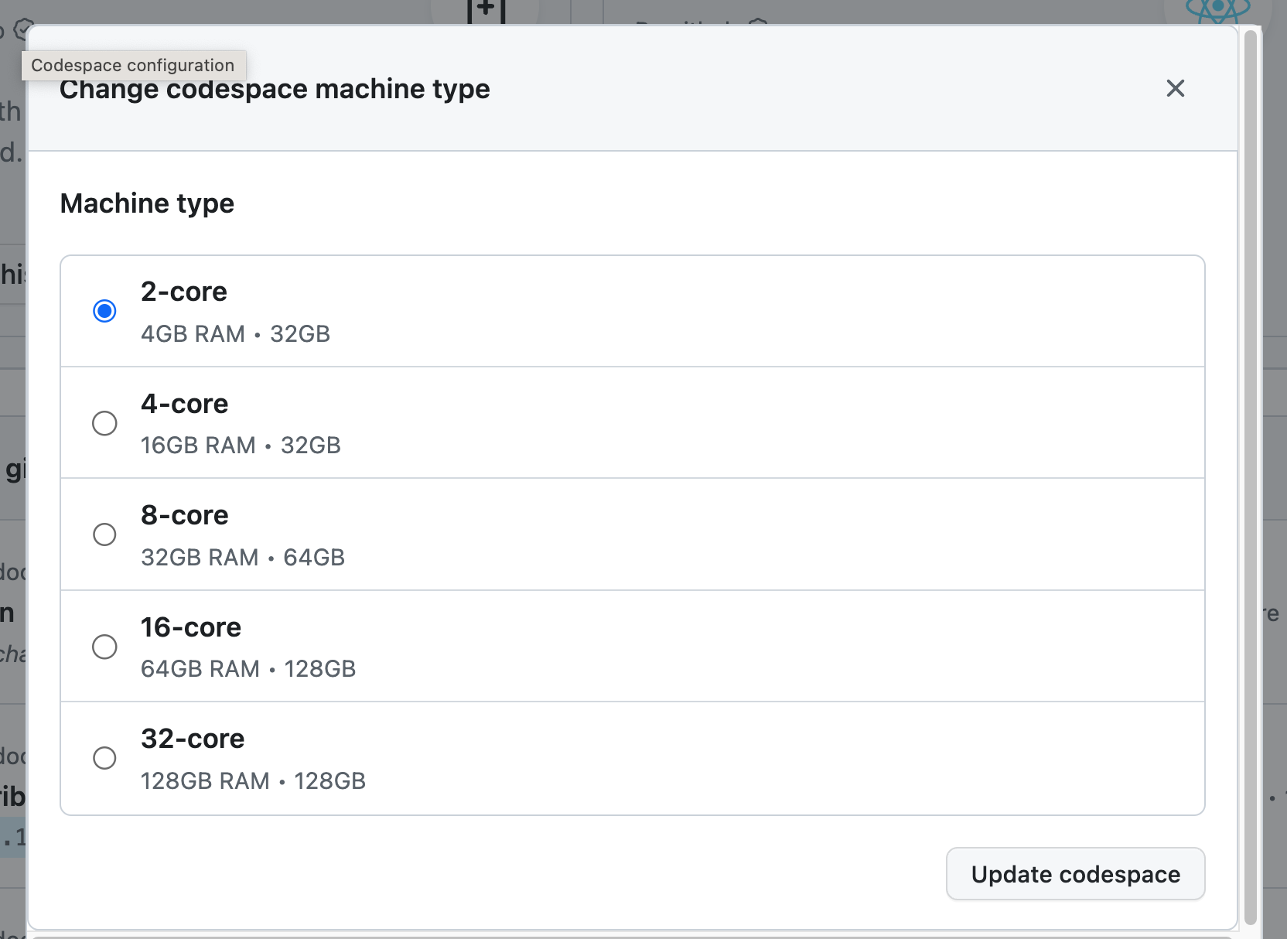Close the Change codespace machine type dialog
Image resolution: width=1287 pixels, height=939 pixels.
(1175, 88)
